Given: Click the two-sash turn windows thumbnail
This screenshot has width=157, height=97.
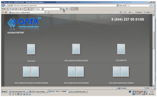Looking at the screenshot, I should (121, 72).
